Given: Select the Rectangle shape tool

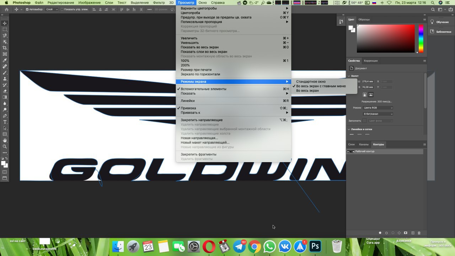Looking at the screenshot, I should click(5, 134).
